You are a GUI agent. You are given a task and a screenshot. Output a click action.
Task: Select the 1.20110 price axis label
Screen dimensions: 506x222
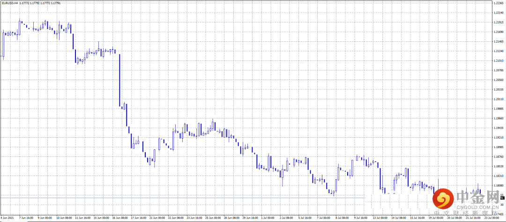pos(499,99)
